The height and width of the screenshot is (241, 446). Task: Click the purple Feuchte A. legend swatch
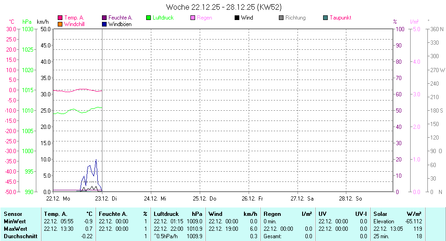pyautogui.click(x=104, y=18)
